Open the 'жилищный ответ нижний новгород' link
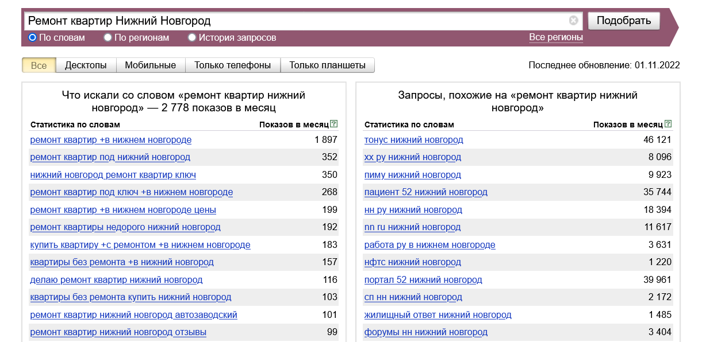The height and width of the screenshot is (342, 702). pos(438,315)
